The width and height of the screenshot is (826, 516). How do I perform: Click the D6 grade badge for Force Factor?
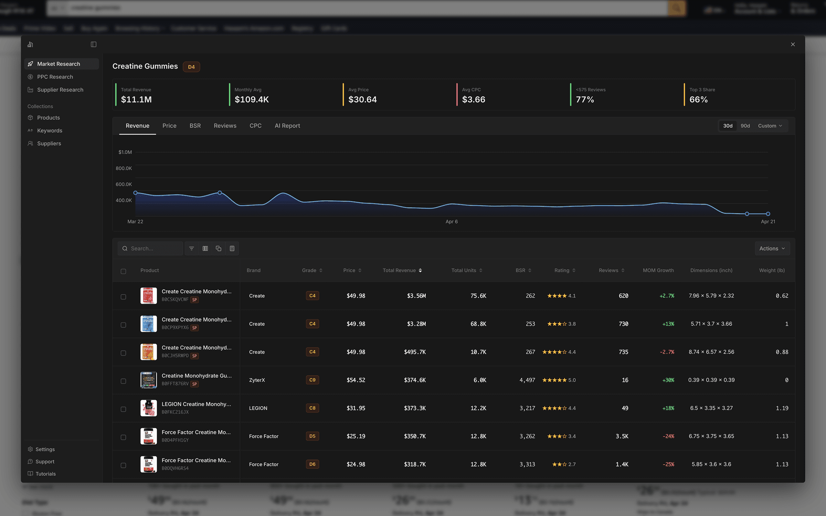tap(313, 464)
